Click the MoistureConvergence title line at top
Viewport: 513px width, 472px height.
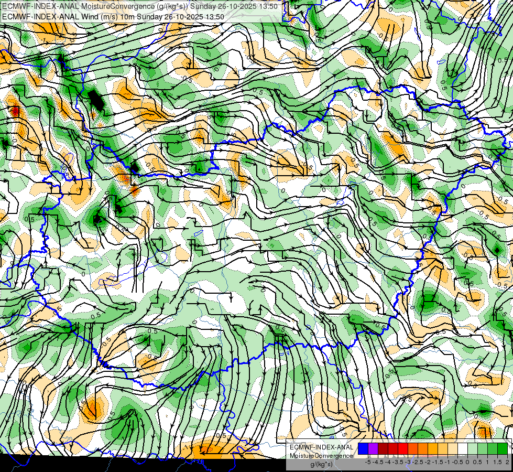[140, 6]
